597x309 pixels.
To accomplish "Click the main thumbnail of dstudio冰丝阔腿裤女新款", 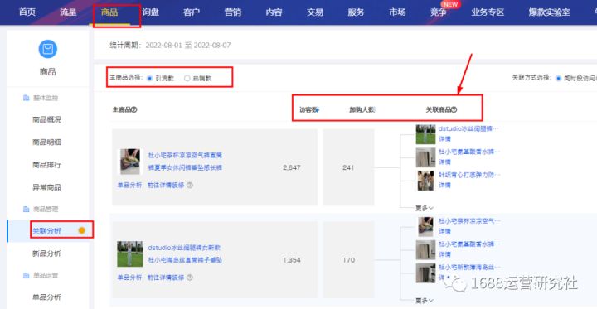I will [130, 253].
